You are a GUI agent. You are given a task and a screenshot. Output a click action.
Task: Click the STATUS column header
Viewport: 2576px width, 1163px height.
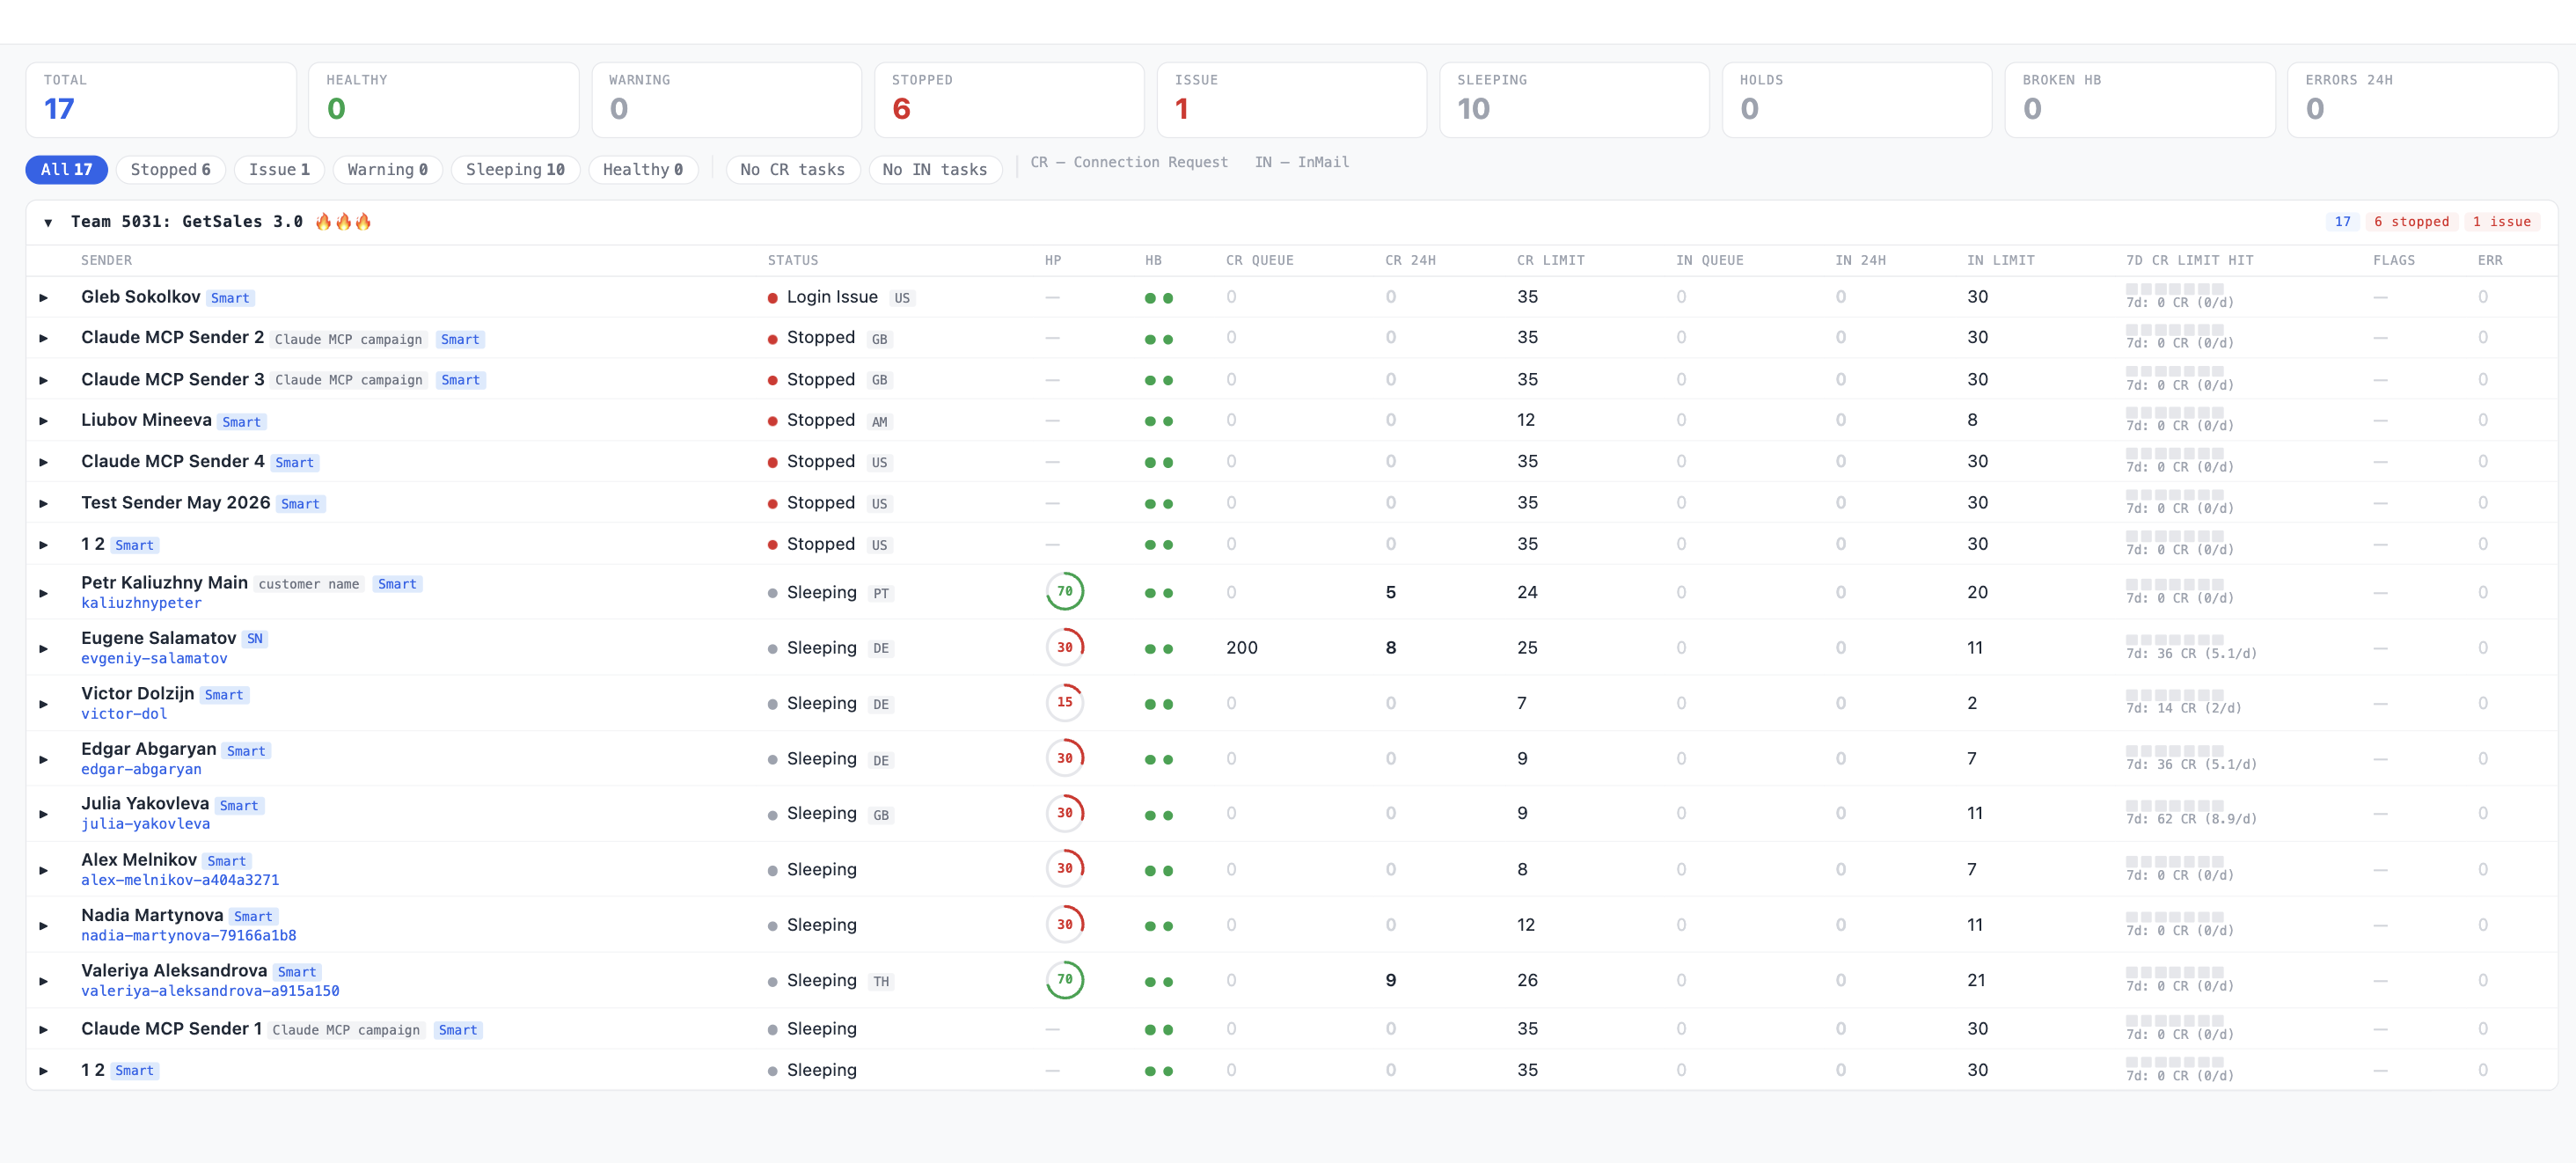(x=793, y=261)
